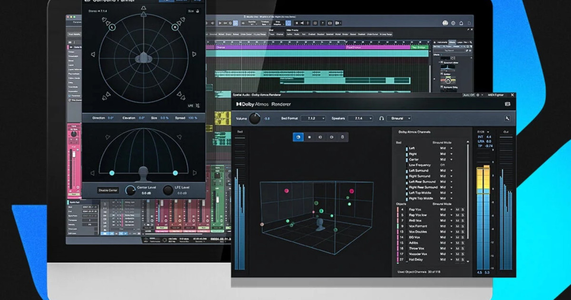The height and width of the screenshot is (300, 571).
Task: Click the Disable Center button
Action: (x=108, y=190)
